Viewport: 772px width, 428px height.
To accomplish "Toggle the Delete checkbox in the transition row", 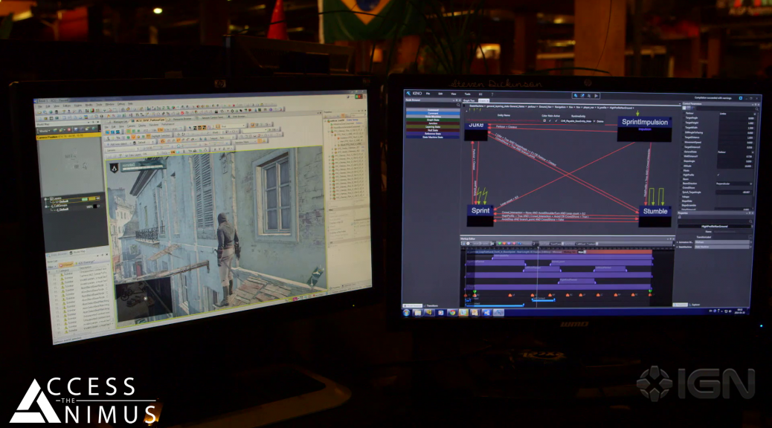I will point(594,120).
